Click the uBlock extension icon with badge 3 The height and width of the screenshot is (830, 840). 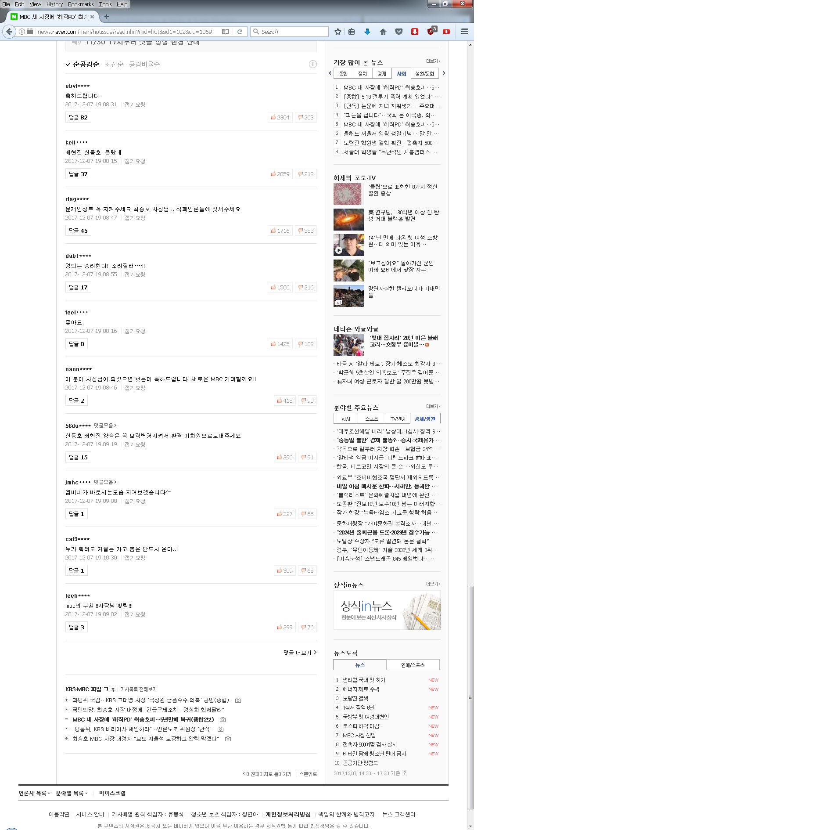coord(431,31)
